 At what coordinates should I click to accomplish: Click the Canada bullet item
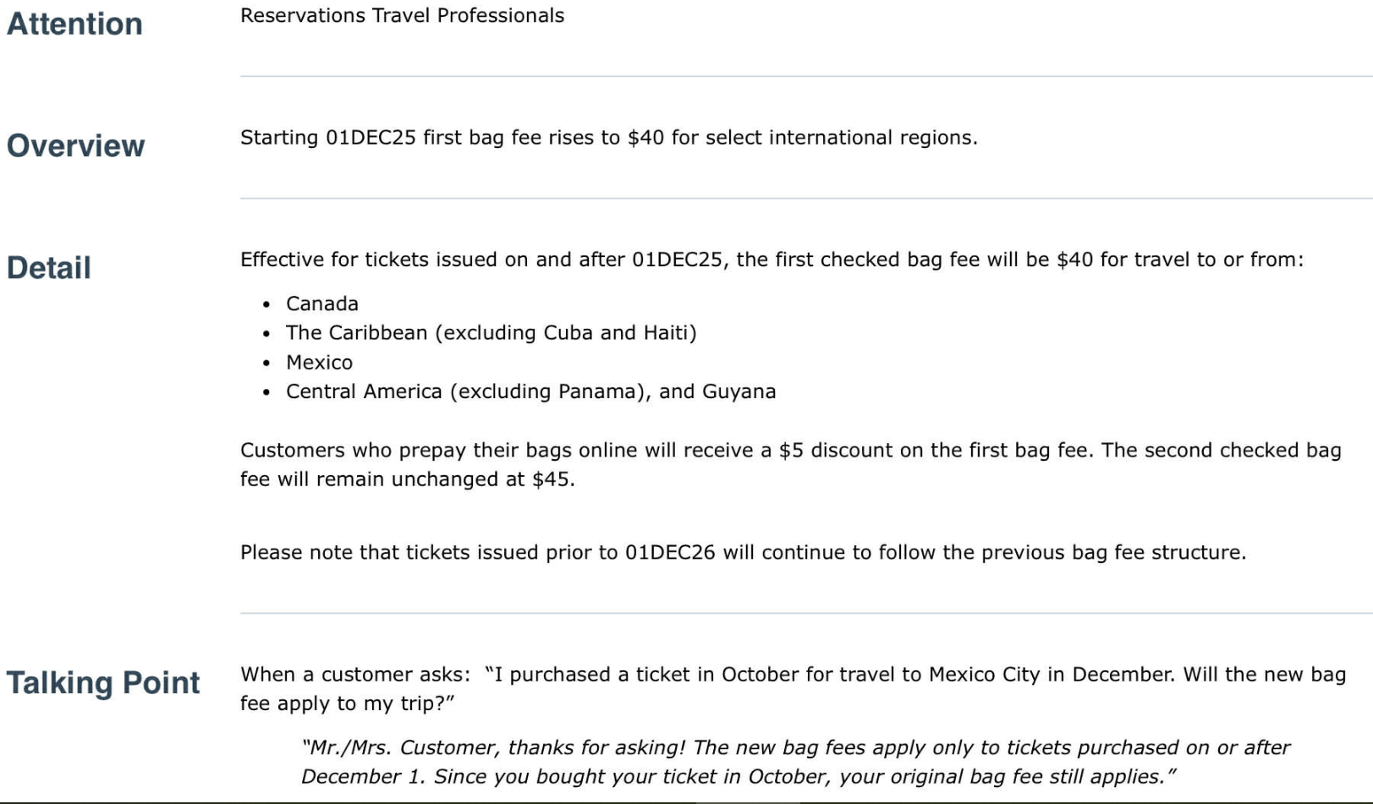(x=321, y=304)
